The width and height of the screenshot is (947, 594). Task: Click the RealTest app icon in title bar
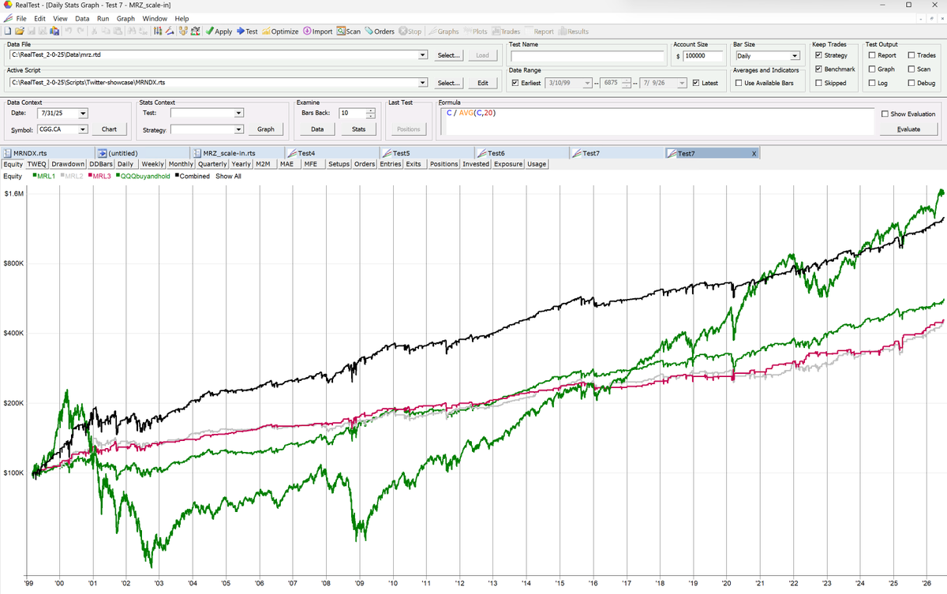pos(7,6)
